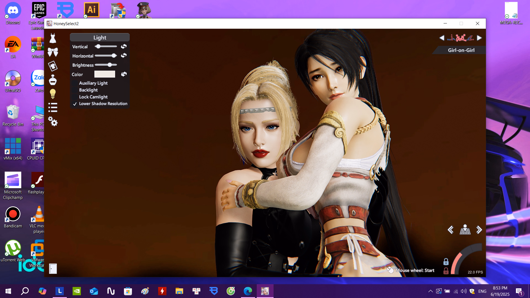Open the motion list icon
The width and height of the screenshot is (530, 298).
pos(53,108)
